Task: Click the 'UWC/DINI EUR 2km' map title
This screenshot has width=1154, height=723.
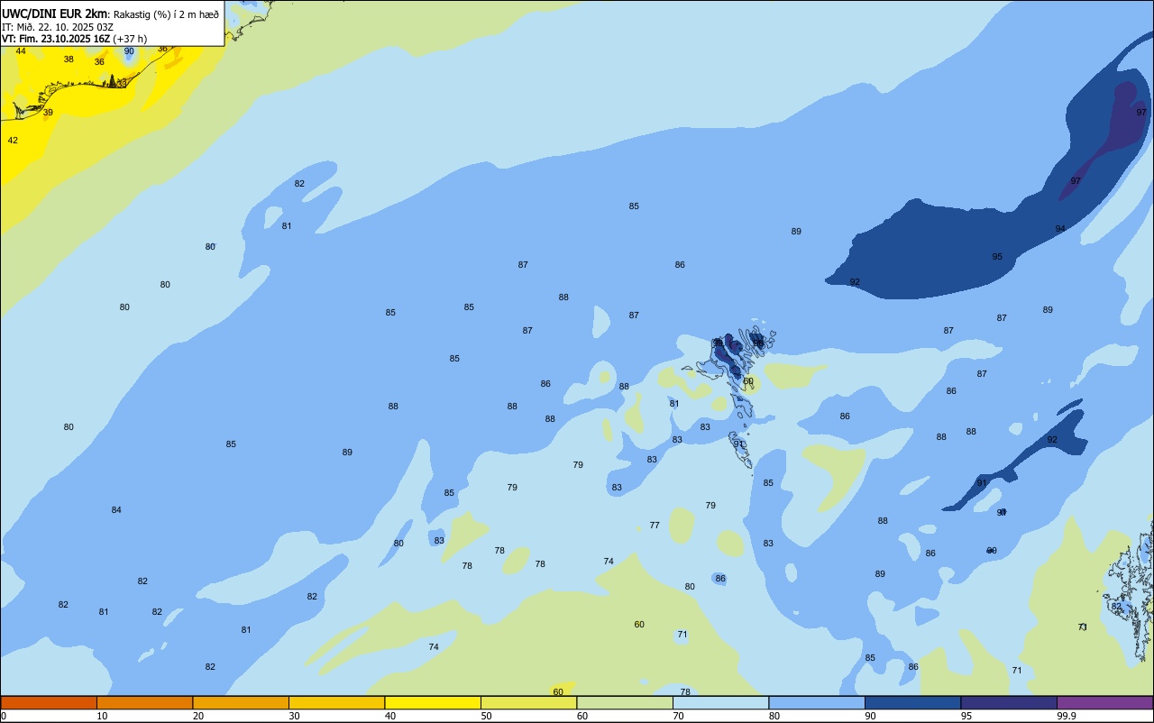Action: click(56, 14)
